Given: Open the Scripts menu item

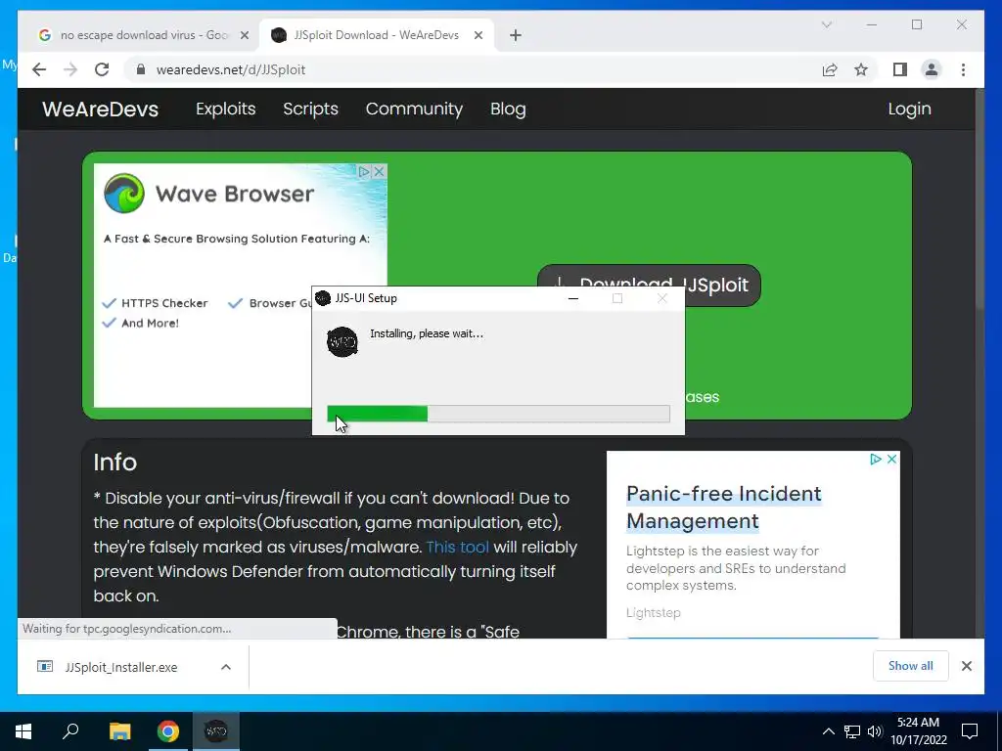Looking at the screenshot, I should [x=310, y=110].
